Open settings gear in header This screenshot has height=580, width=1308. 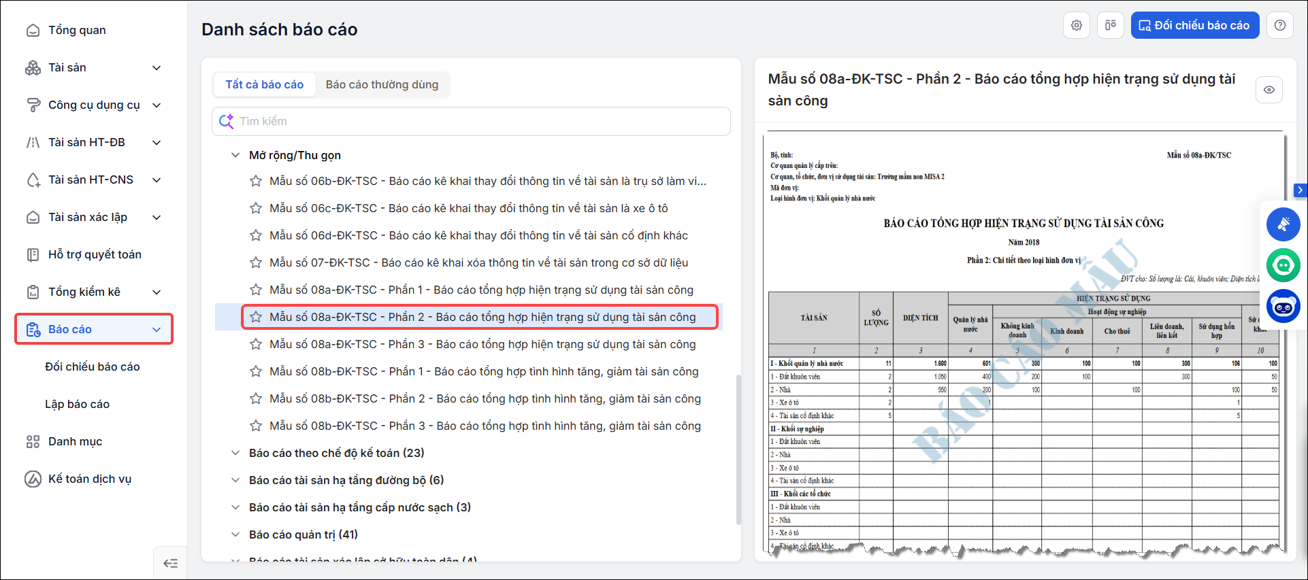pyautogui.click(x=1077, y=25)
